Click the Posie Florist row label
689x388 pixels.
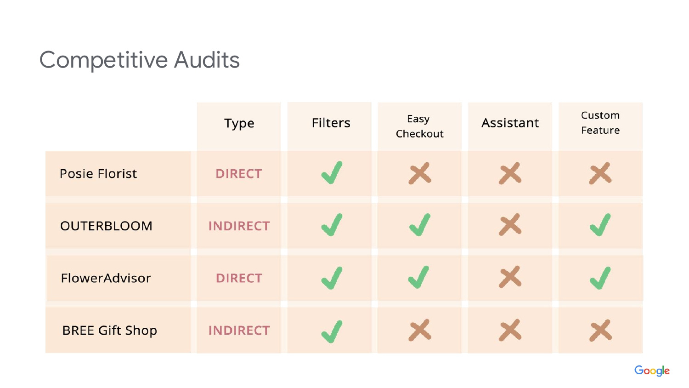pyautogui.click(x=98, y=174)
